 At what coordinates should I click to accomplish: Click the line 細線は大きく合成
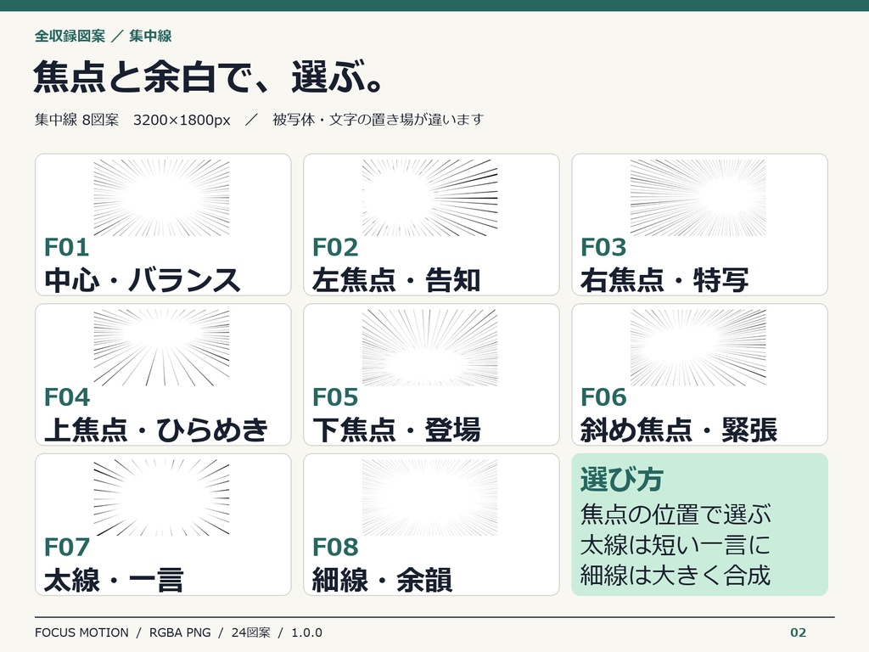676,575
